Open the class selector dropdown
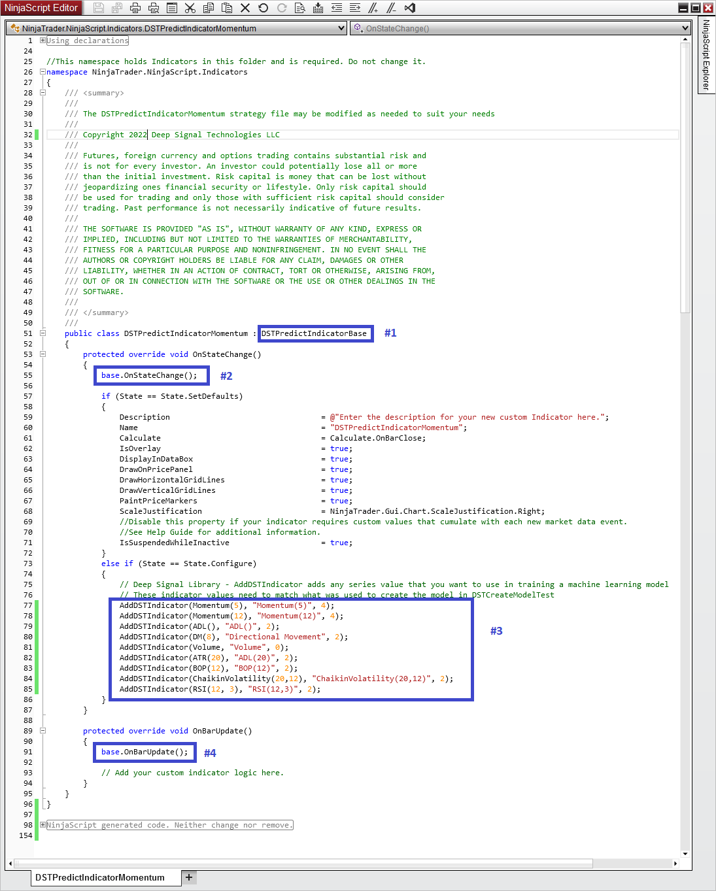The height and width of the screenshot is (891, 716). click(177, 28)
